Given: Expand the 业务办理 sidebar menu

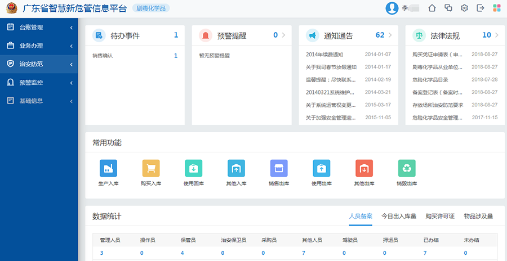Looking at the screenshot, I should click(38, 46).
